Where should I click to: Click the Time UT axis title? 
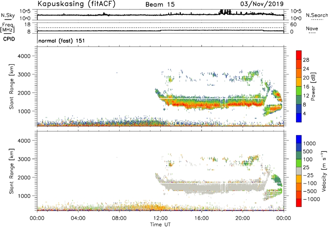click(160, 225)
